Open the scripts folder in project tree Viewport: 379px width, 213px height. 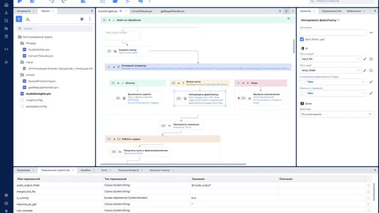[x=30, y=75]
